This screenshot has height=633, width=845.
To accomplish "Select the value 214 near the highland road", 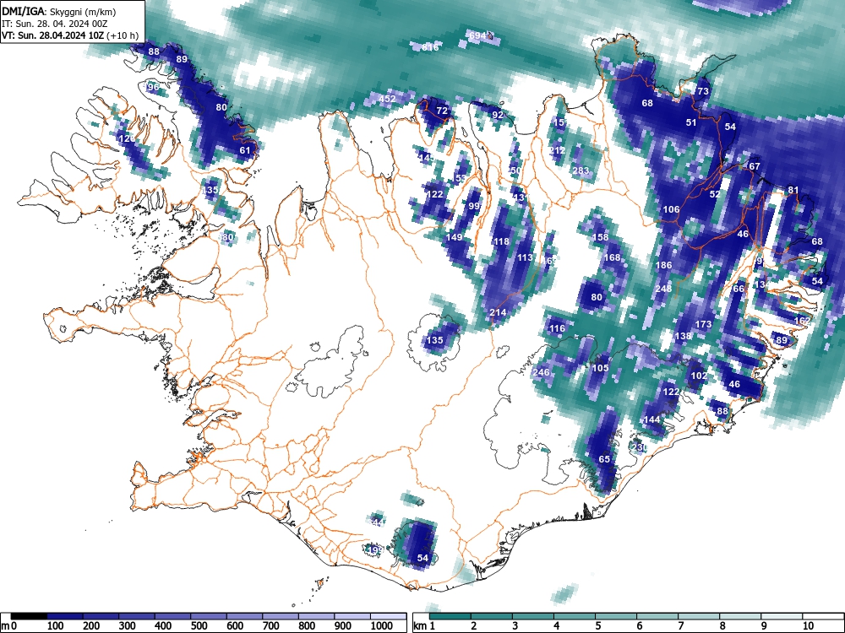I will pos(498,312).
